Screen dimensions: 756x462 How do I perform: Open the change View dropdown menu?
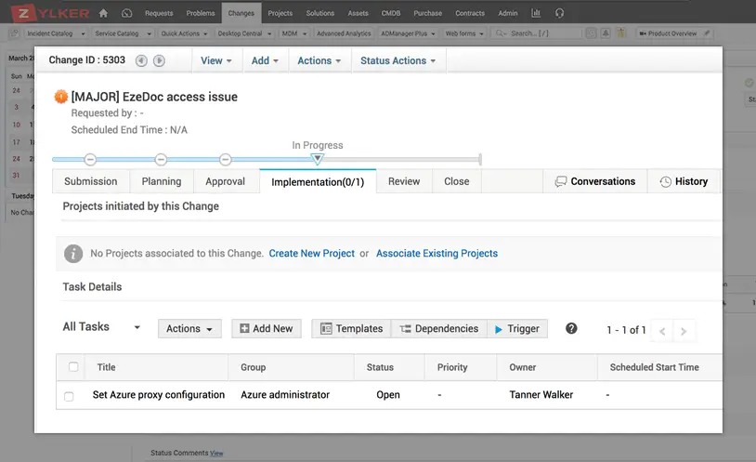216,60
